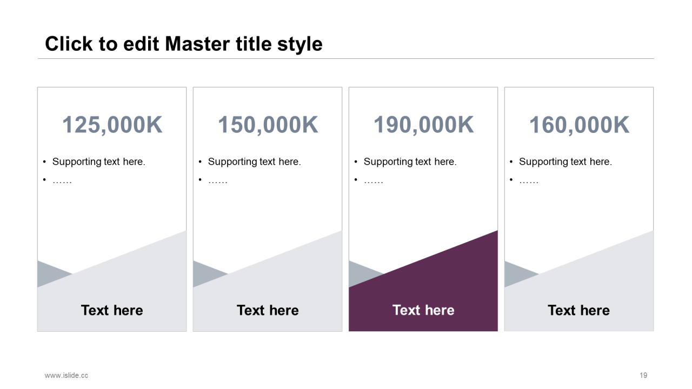Click 'Supporting text here.' under 150,000K

pos(255,162)
